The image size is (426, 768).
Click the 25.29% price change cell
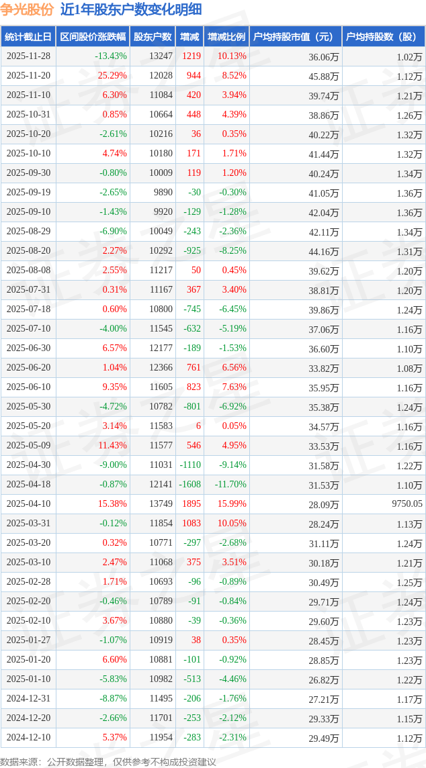(112, 76)
